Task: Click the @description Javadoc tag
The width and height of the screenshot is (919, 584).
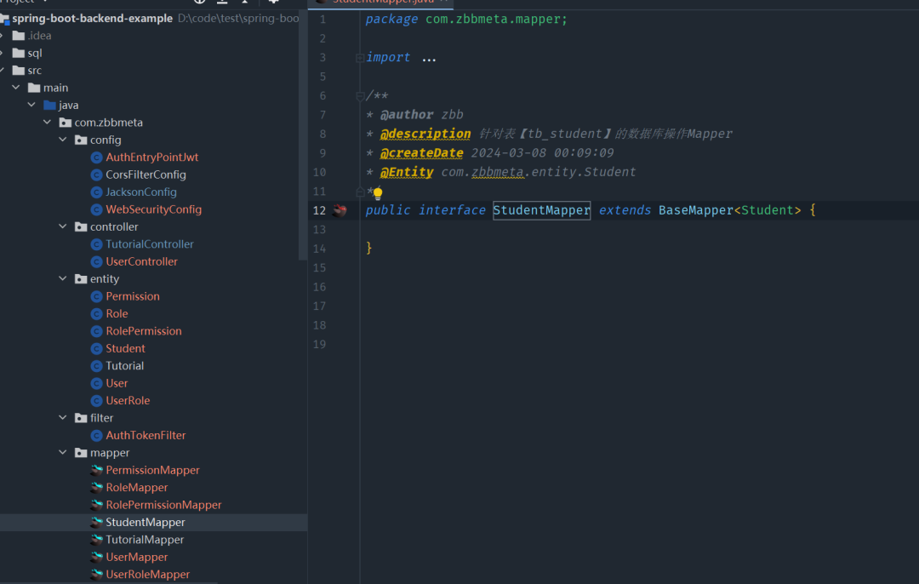Action: coord(425,135)
